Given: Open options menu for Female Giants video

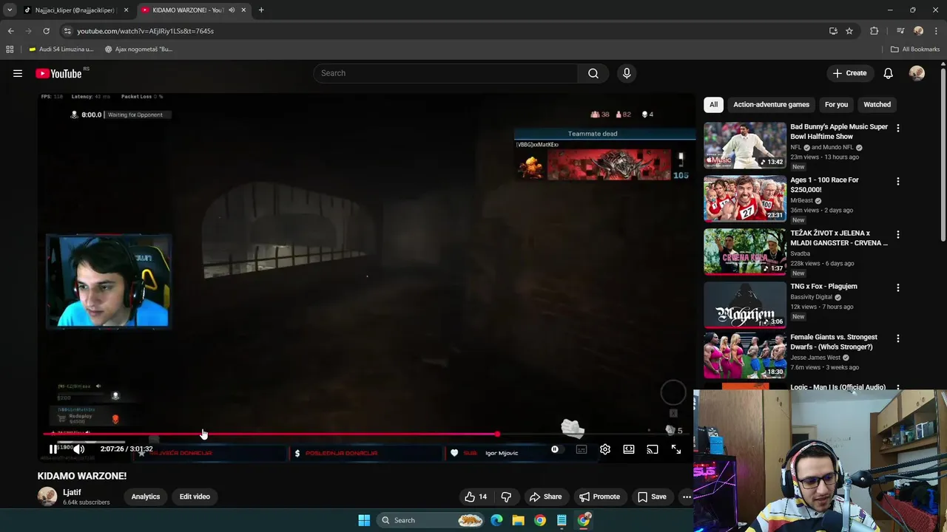Looking at the screenshot, I should point(898,338).
